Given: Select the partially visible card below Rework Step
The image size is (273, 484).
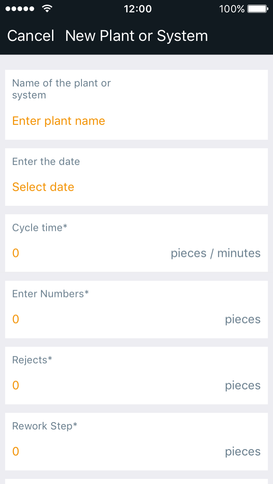Looking at the screenshot, I should click(x=136, y=481).
